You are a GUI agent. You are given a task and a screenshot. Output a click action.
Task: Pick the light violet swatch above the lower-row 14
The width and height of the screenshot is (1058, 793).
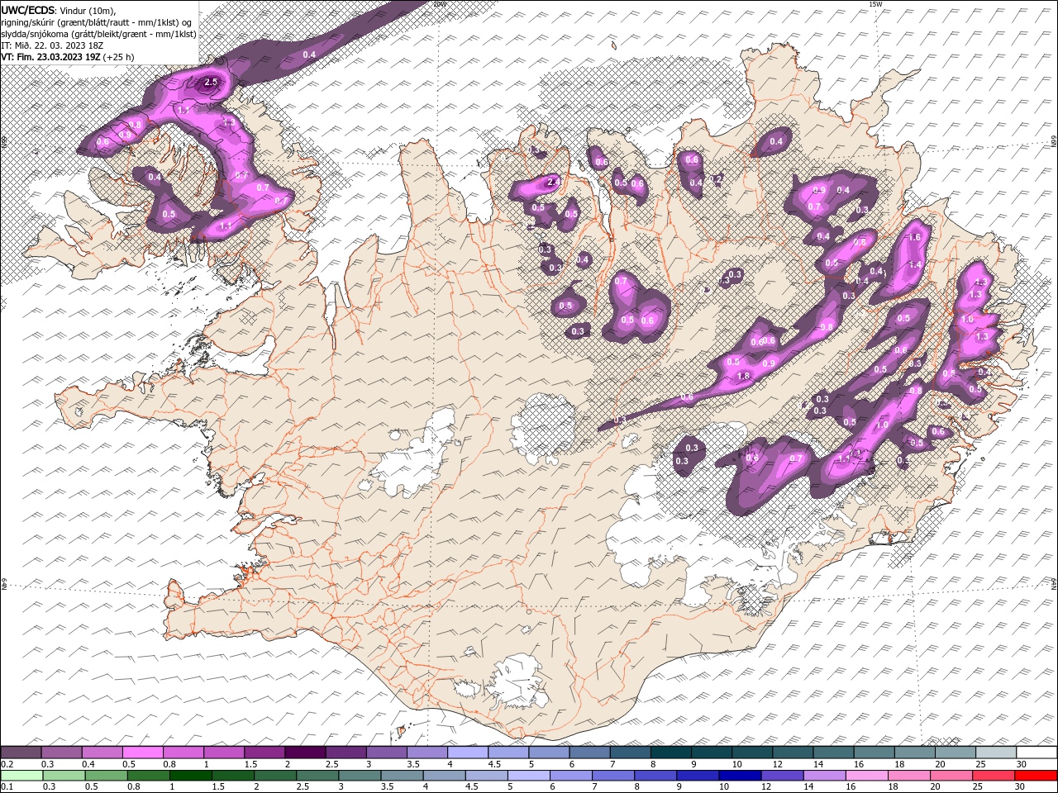pyautogui.click(x=823, y=776)
